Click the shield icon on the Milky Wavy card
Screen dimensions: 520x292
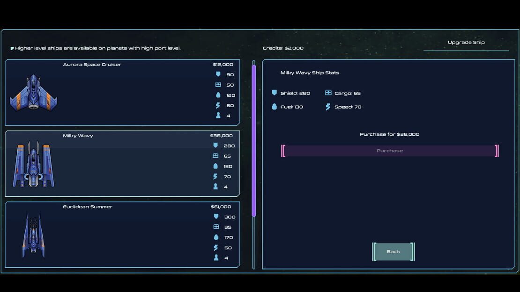pos(215,145)
